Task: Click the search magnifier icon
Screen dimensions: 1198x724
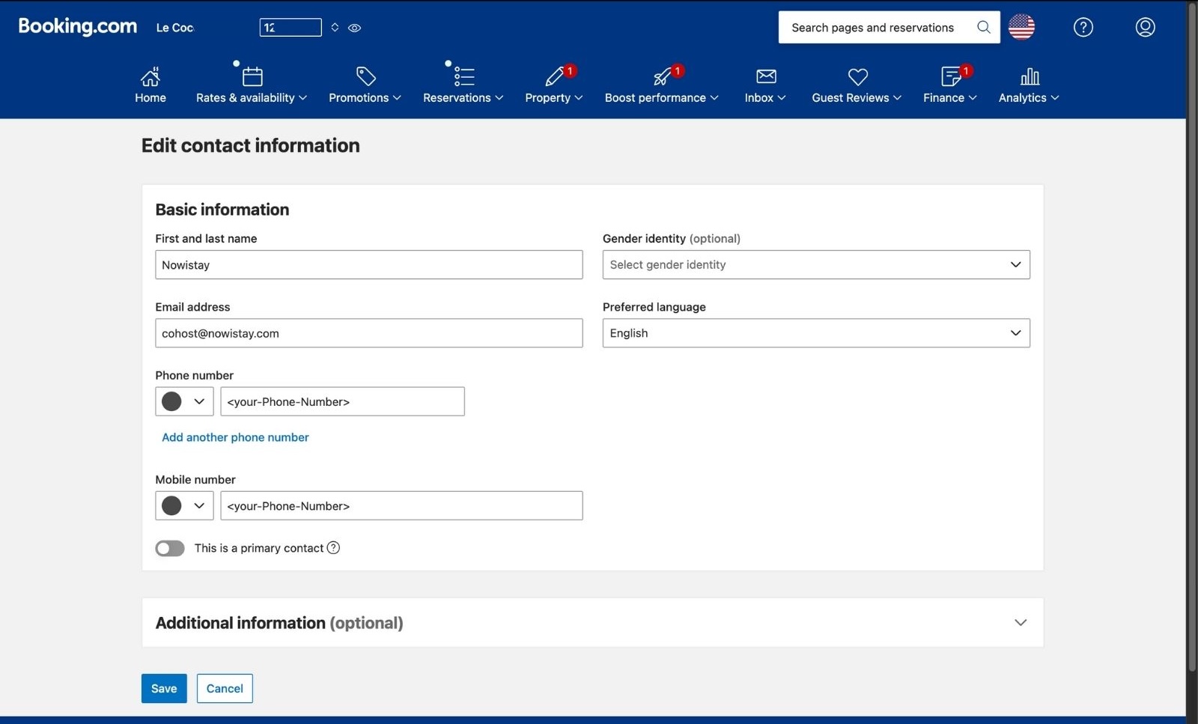Action: point(983,27)
